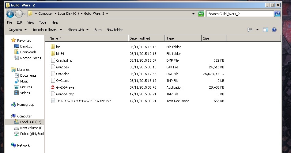Click the Videos library film icon
Image resolution: width=291 pixels, height=153 pixels.
click(17, 93)
